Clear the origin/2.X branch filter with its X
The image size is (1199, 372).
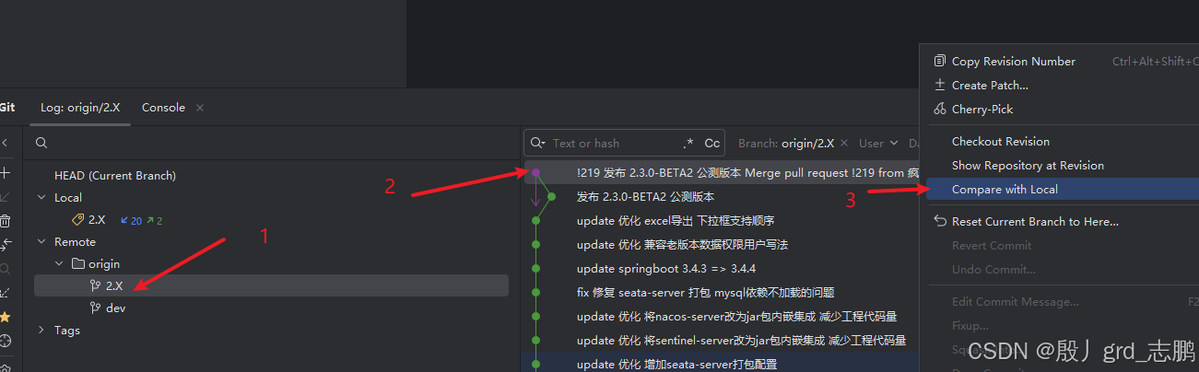click(x=845, y=143)
